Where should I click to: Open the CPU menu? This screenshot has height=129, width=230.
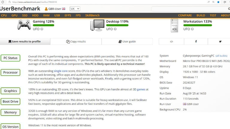4,15
